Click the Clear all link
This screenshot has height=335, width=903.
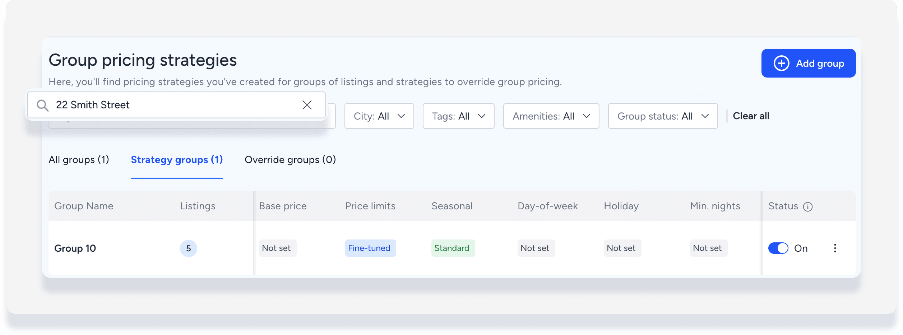point(751,116)
